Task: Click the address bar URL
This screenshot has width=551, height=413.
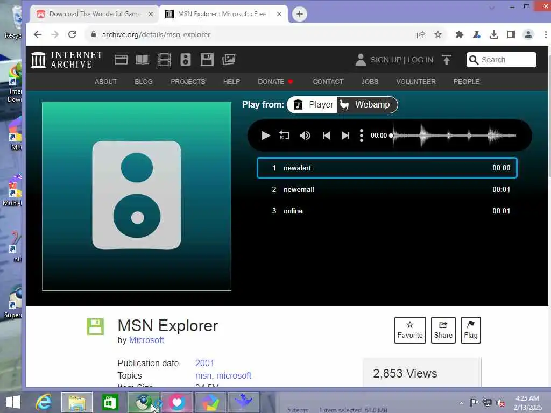Action: point(156,34)
